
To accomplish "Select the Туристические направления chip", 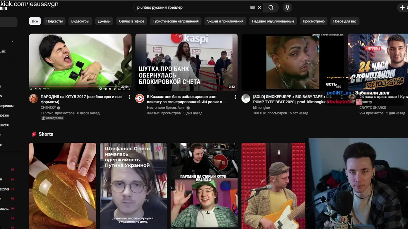I will pyautogui.click(x=176, y=21).
